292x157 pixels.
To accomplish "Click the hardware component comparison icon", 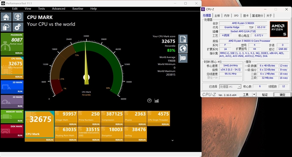I will pos(183,57).
